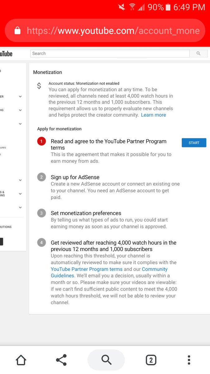Click the gray step 2 circle

point(41,177)
